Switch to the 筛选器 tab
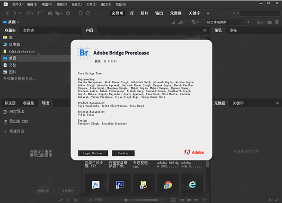The width and height of the screenshot is (282, 203). point(10,103)
